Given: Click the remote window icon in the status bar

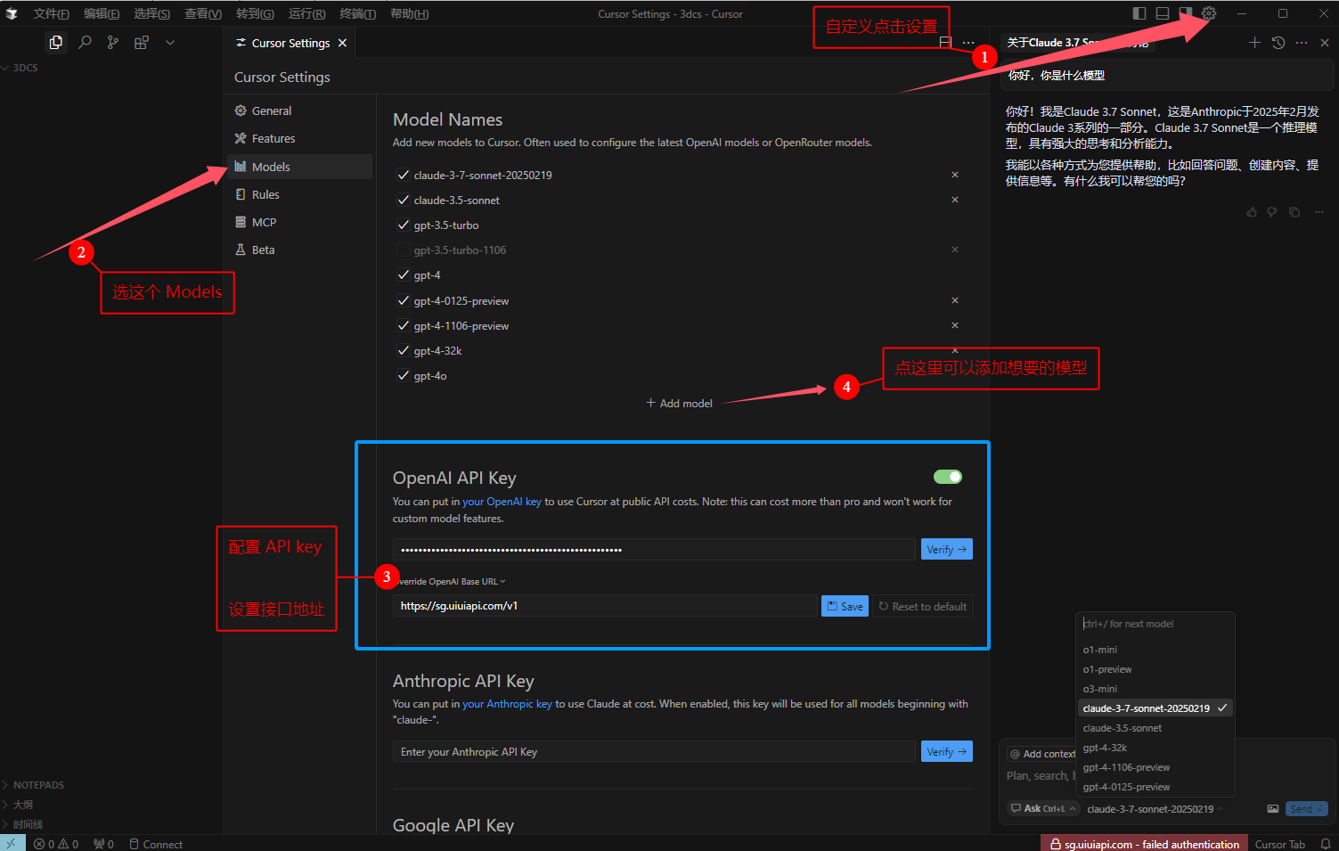Looking at the screenshot, I should [12, 844].
